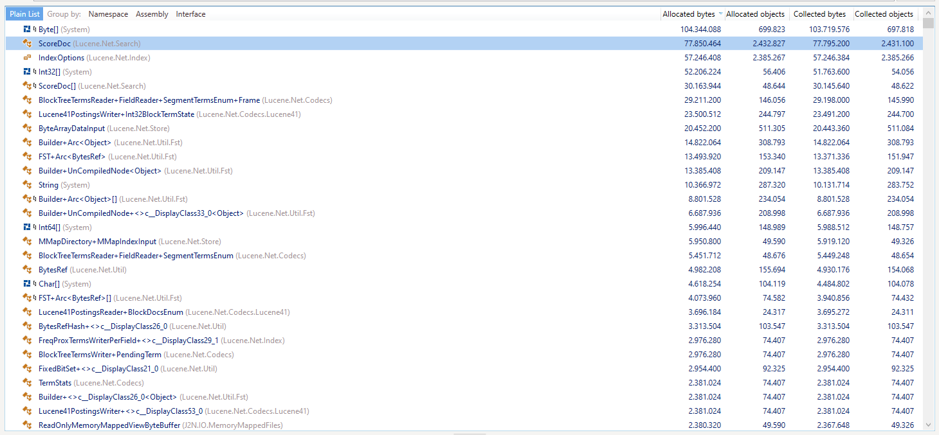Sort by Collected objects column
Viewport: 939px width, 435px height.
tap(884, 14)
